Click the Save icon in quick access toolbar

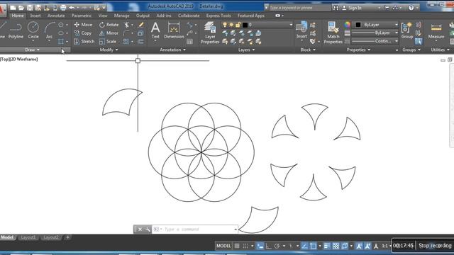[30, 8]
